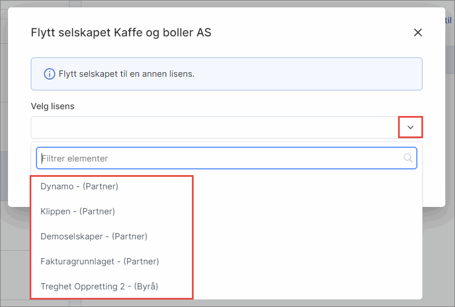Viewport: 455px width, 307px height.
Task: Collapse the Velg lisens dropdown chevron
Action: pyautogui.click(x=410, y=127)
